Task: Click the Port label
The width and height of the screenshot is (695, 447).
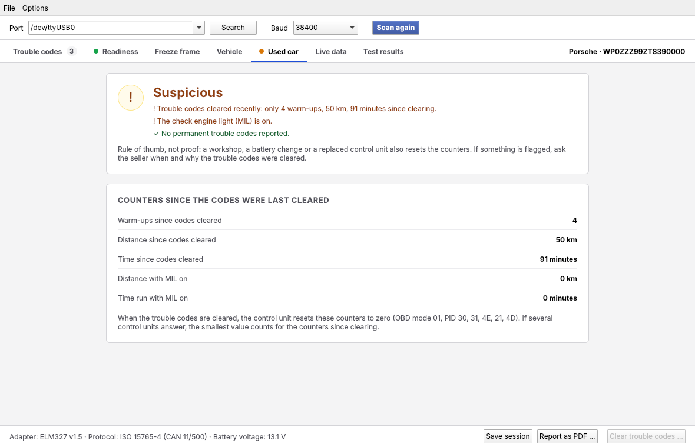Action: [16, 28]
